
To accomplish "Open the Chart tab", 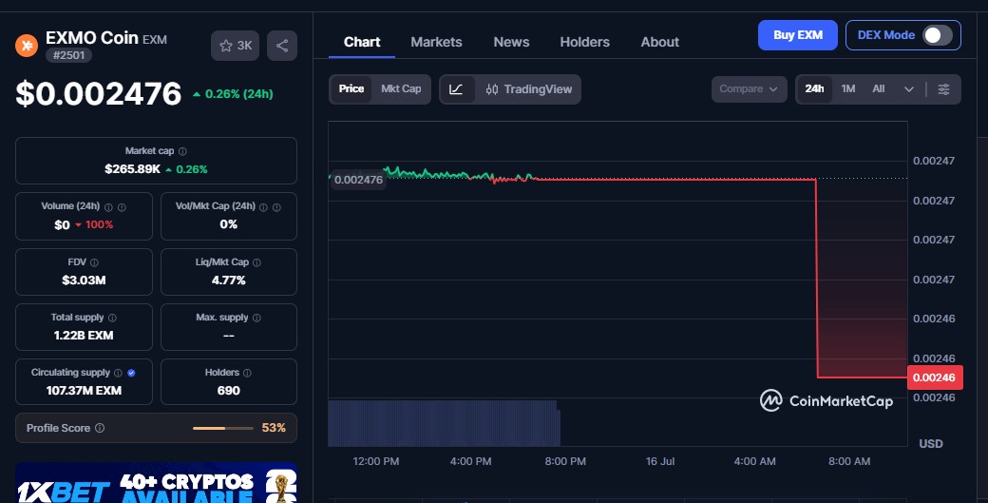I will [x=362, y=42].
